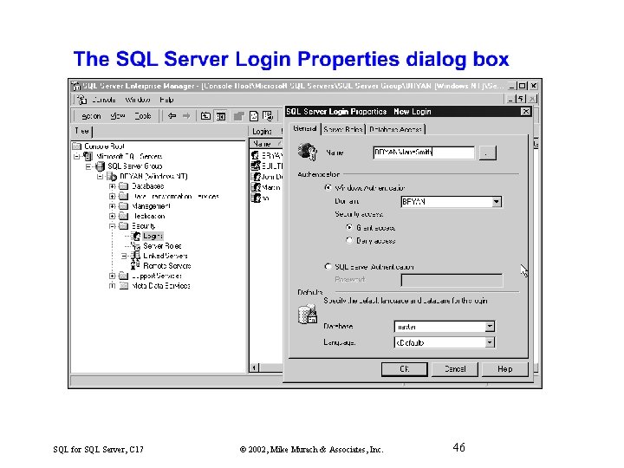Select Grant access radio button
624x468 pixels.
tap(349, 227)
